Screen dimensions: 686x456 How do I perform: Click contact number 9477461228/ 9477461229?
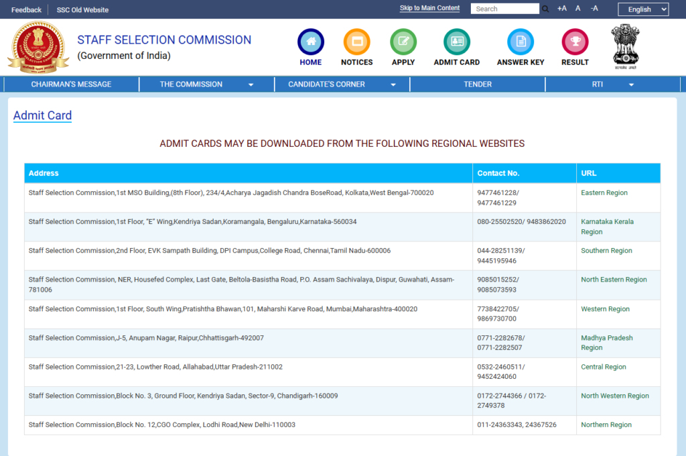498,198
